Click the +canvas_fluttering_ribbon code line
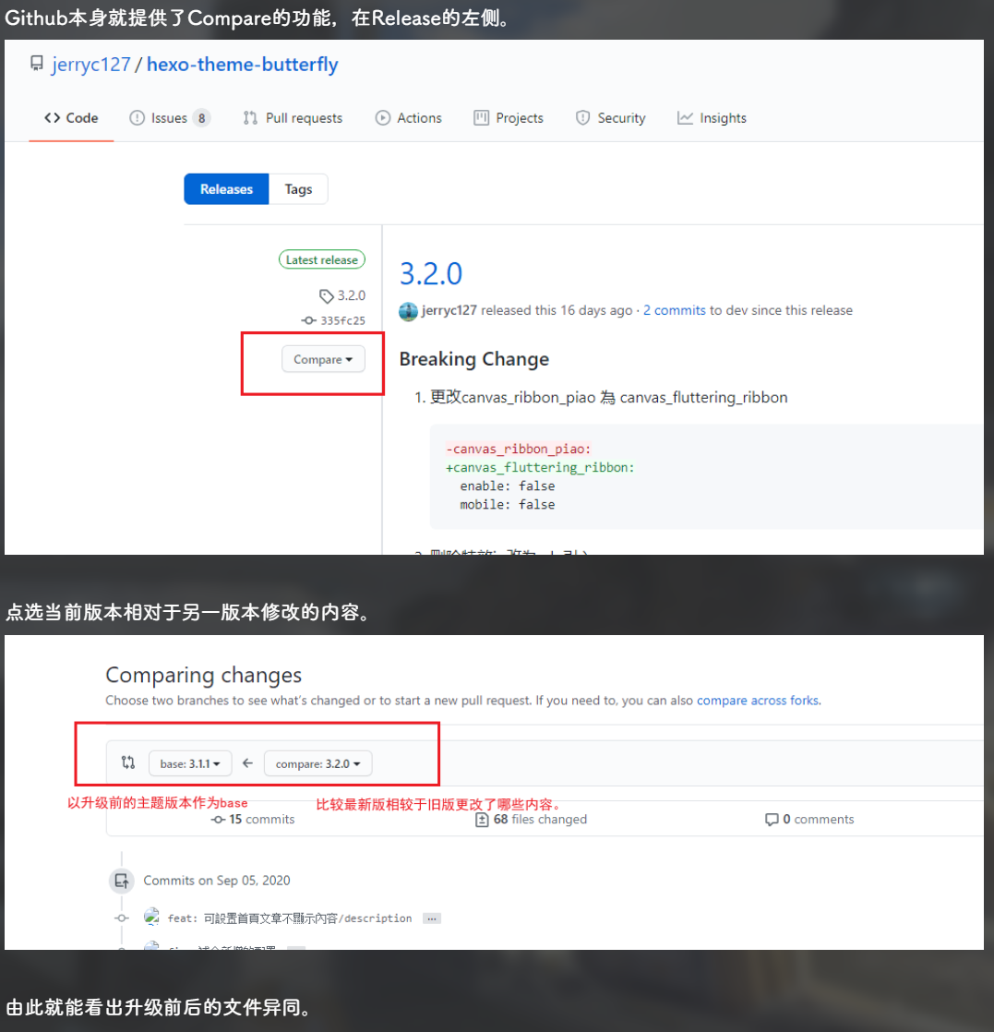The width and height of the screenshot is (994, 1032). pos(540,467)
